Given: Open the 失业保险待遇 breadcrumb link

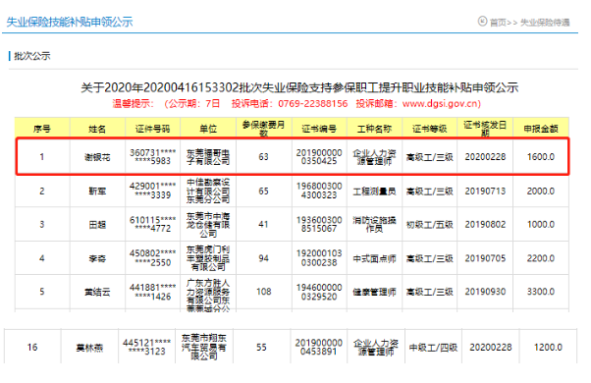Looking at the screenshot, I should [x=545, y=23].
